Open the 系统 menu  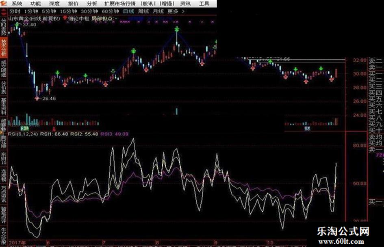pyautogui.click(x=17, y=4)
